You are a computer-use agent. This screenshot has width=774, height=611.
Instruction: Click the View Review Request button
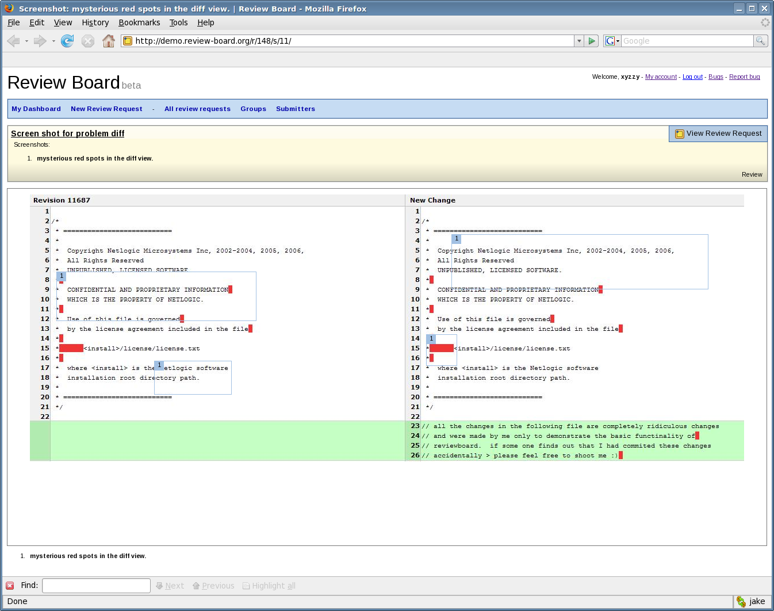click(718, 133)
